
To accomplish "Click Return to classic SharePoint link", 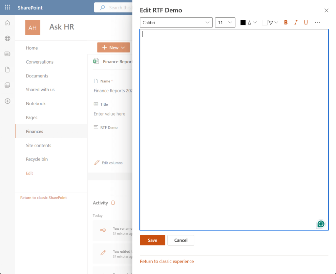I will tap(44, 198).
